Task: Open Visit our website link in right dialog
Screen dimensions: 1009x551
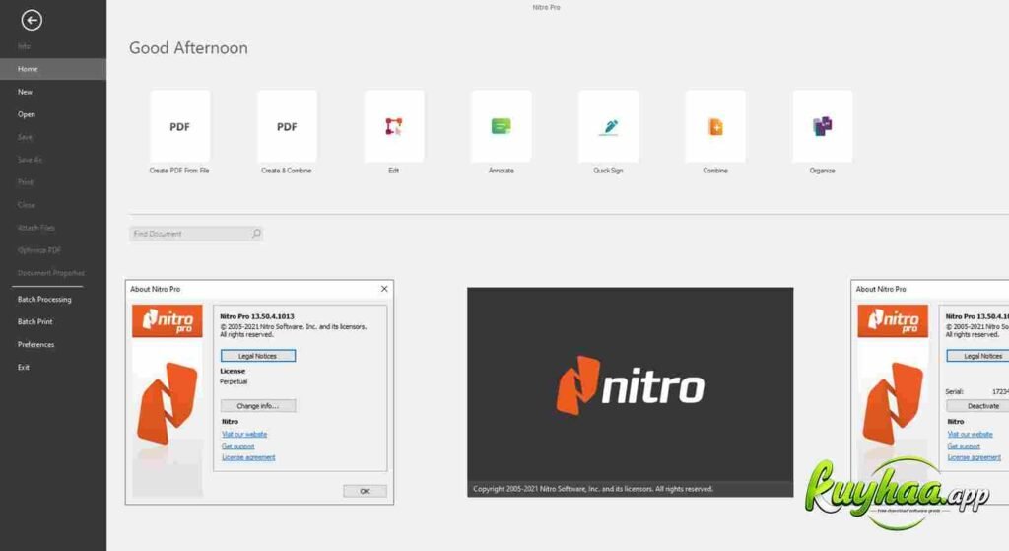Action: pyautogui.click(x=970, y=435)
